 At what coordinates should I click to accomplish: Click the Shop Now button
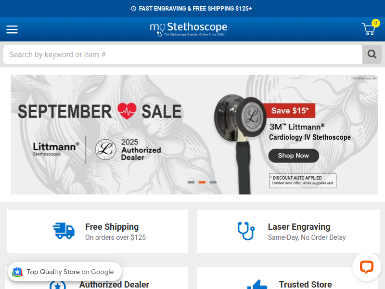tap(294, 156)
